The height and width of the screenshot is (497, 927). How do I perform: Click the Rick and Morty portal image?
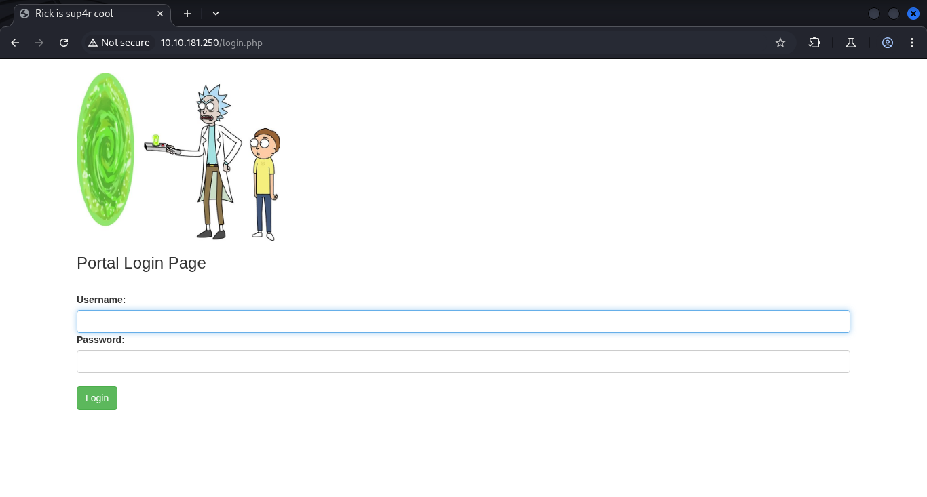[x=178, y=156]
